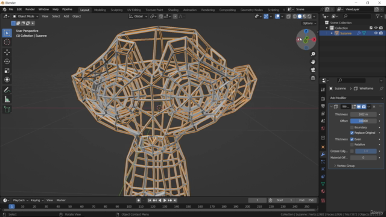Open the viewport Options dropdown
This screenshot has width=386, height=217.
coord(309,23)
